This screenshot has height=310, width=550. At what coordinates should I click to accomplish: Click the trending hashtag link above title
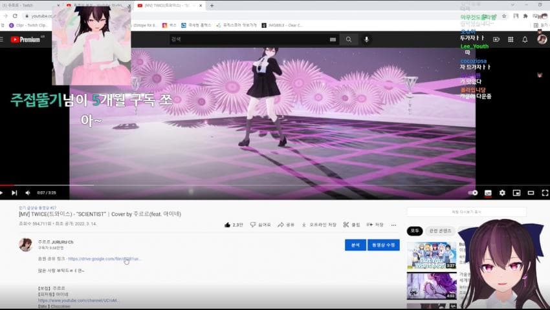pos(37,208)
